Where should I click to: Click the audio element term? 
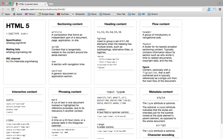[x=10, y=100]
